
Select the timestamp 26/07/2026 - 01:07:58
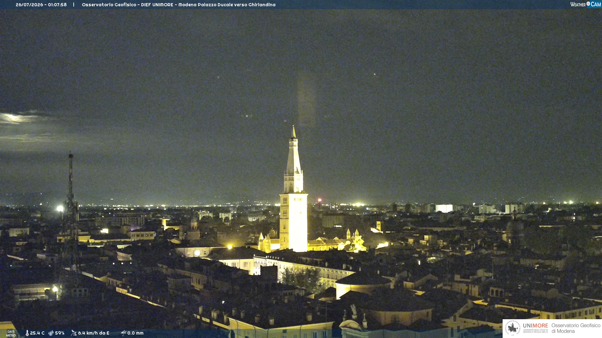click(41, 5)
